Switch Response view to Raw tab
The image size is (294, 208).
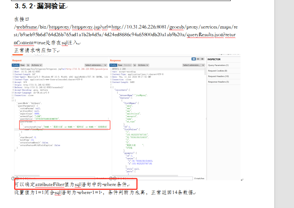(120, 65)
